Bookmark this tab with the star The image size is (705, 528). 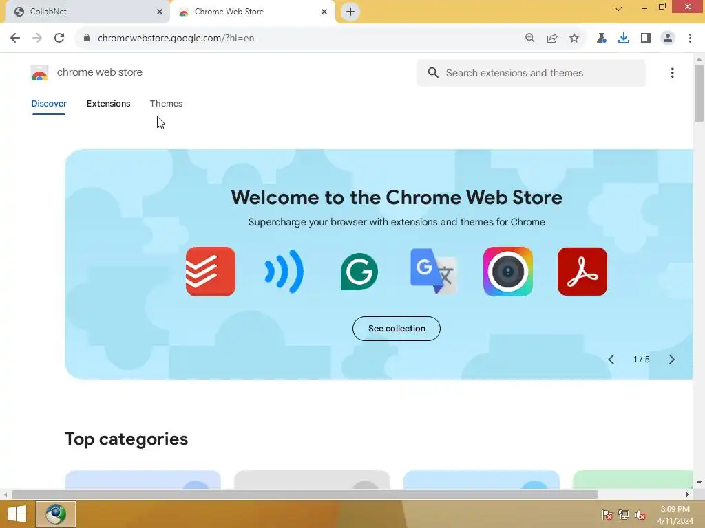[574, 38]
